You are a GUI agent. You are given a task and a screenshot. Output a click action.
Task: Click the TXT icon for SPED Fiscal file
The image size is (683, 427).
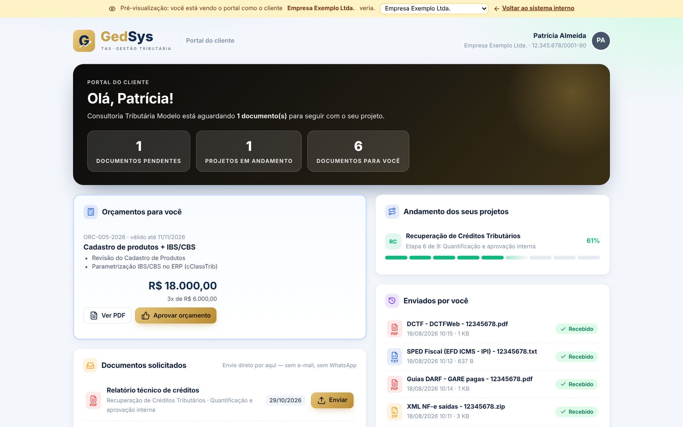(394, 357)
